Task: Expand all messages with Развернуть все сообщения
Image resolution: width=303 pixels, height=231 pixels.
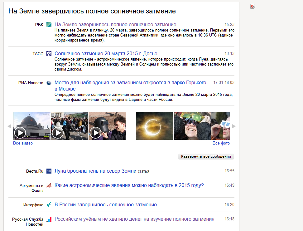Action: 206,157
